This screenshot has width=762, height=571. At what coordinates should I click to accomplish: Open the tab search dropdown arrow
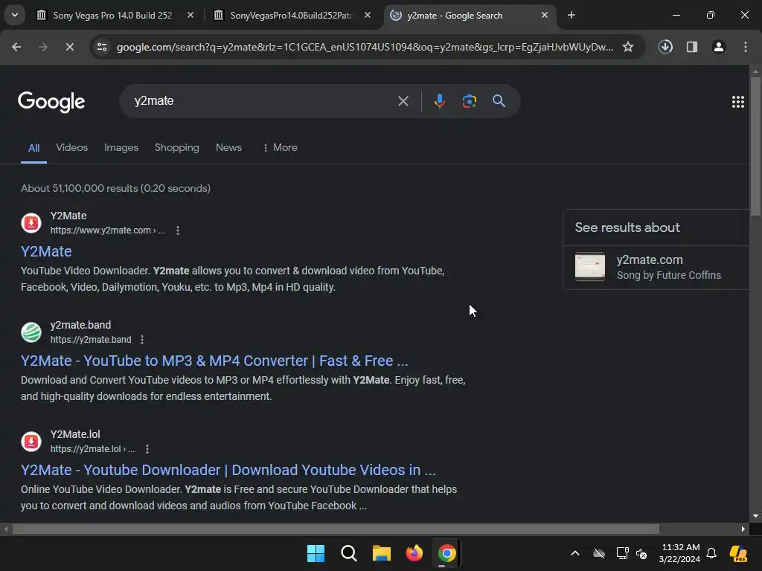15,15
